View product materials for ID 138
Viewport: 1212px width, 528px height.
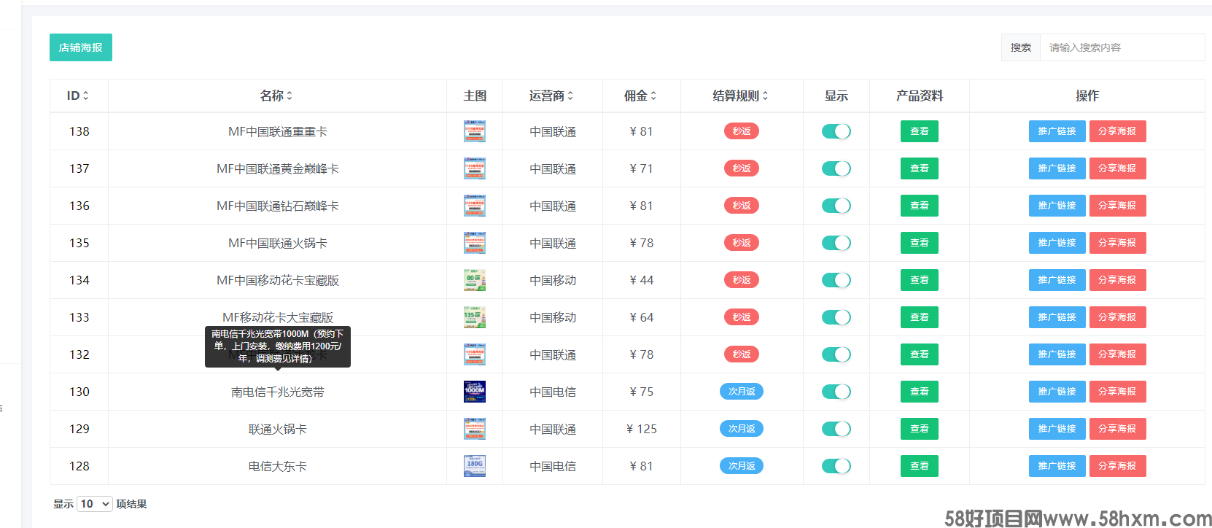[x=920, y=131]
